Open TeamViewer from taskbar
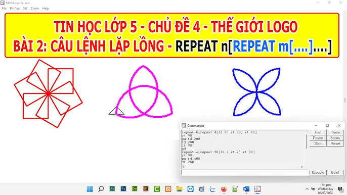The height and width of the screenshot is (195, 347). (x=190, y=189)
